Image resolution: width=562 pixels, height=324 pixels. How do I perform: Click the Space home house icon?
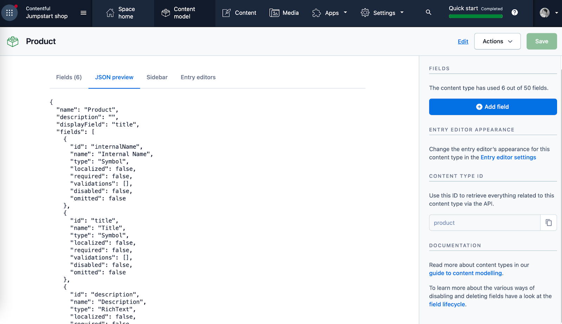109,13
